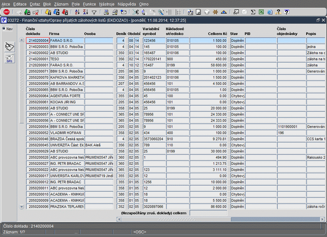Click Firma cell AGENTURA FORTE
Screen dimensions: 327x237
(x=67, y=96)
